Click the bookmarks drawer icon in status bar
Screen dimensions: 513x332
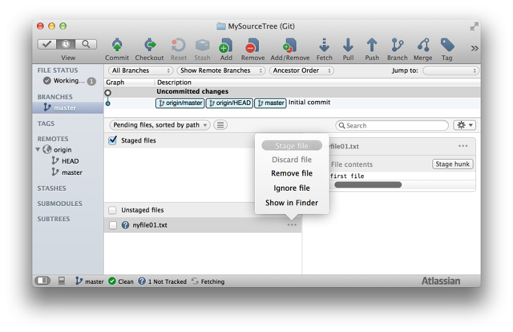coord(61,281)
